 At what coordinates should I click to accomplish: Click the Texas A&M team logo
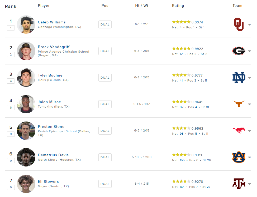pos(239,184)
